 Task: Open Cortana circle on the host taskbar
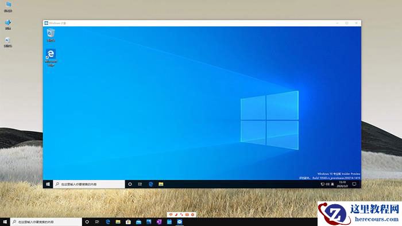tap(87, 222)
